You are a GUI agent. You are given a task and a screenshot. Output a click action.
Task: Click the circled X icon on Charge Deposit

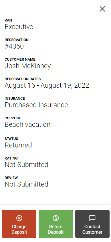(19, 218)
